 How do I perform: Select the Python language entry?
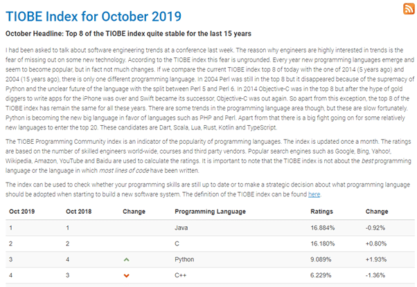184,259
